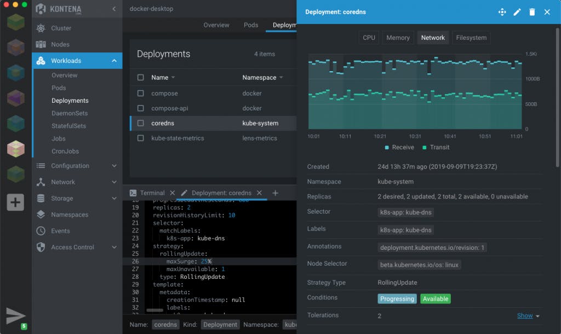Click the trash icon to delete coredns deployment
Viewport: 561px width, 334px height.
pyautogui.click(x=532, y=12)
